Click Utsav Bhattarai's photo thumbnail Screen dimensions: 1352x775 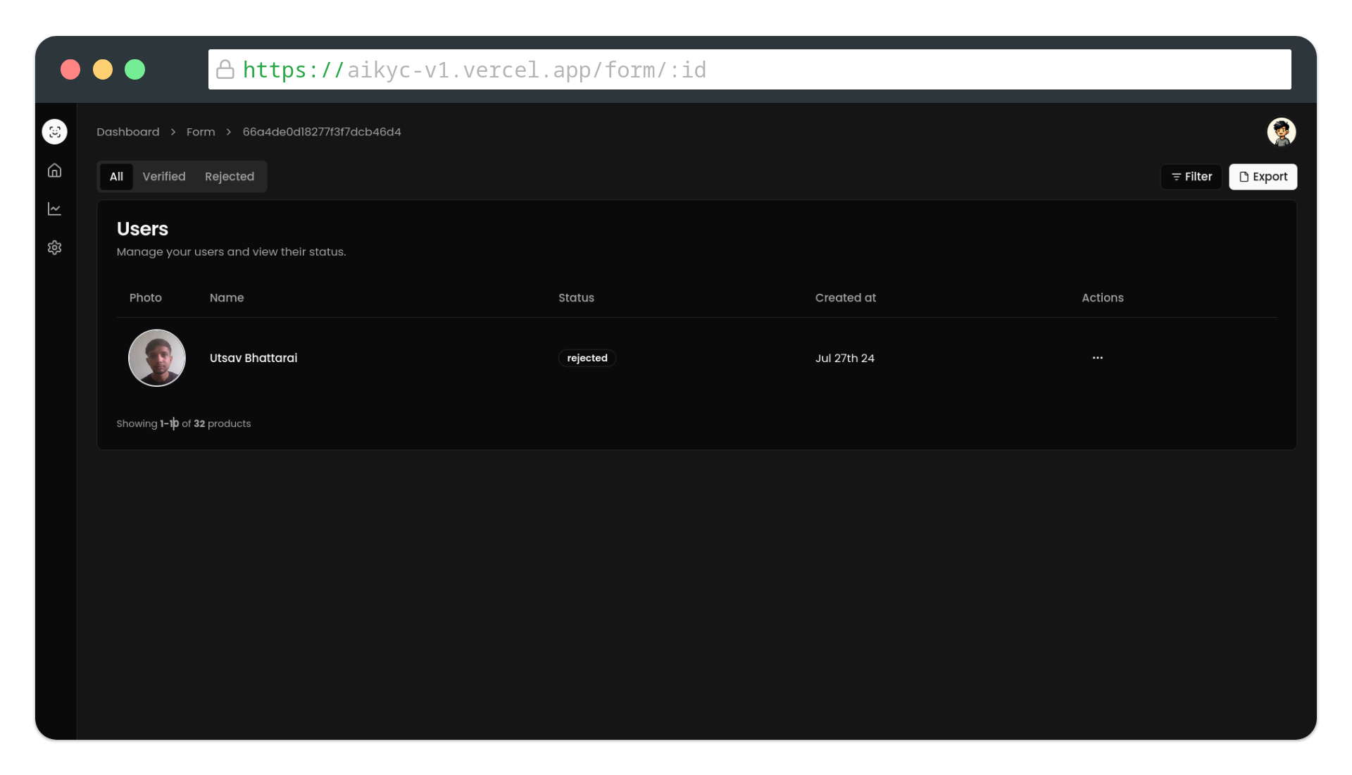pos(156,358)
